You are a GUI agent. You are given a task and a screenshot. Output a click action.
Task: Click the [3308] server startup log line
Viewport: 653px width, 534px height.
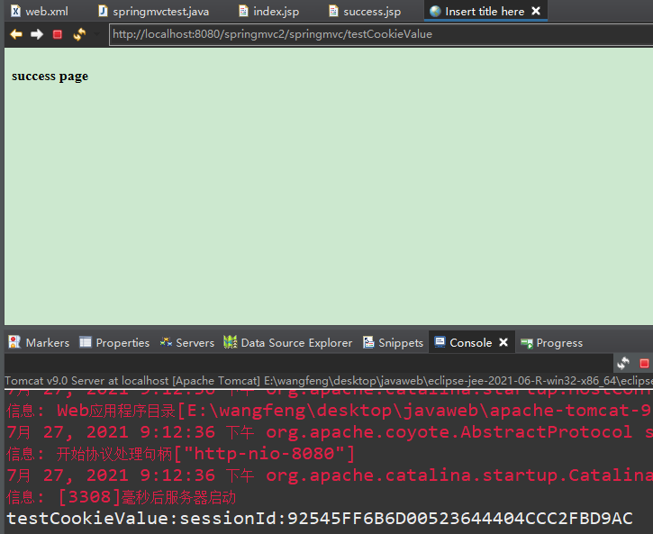click(122, 496)
